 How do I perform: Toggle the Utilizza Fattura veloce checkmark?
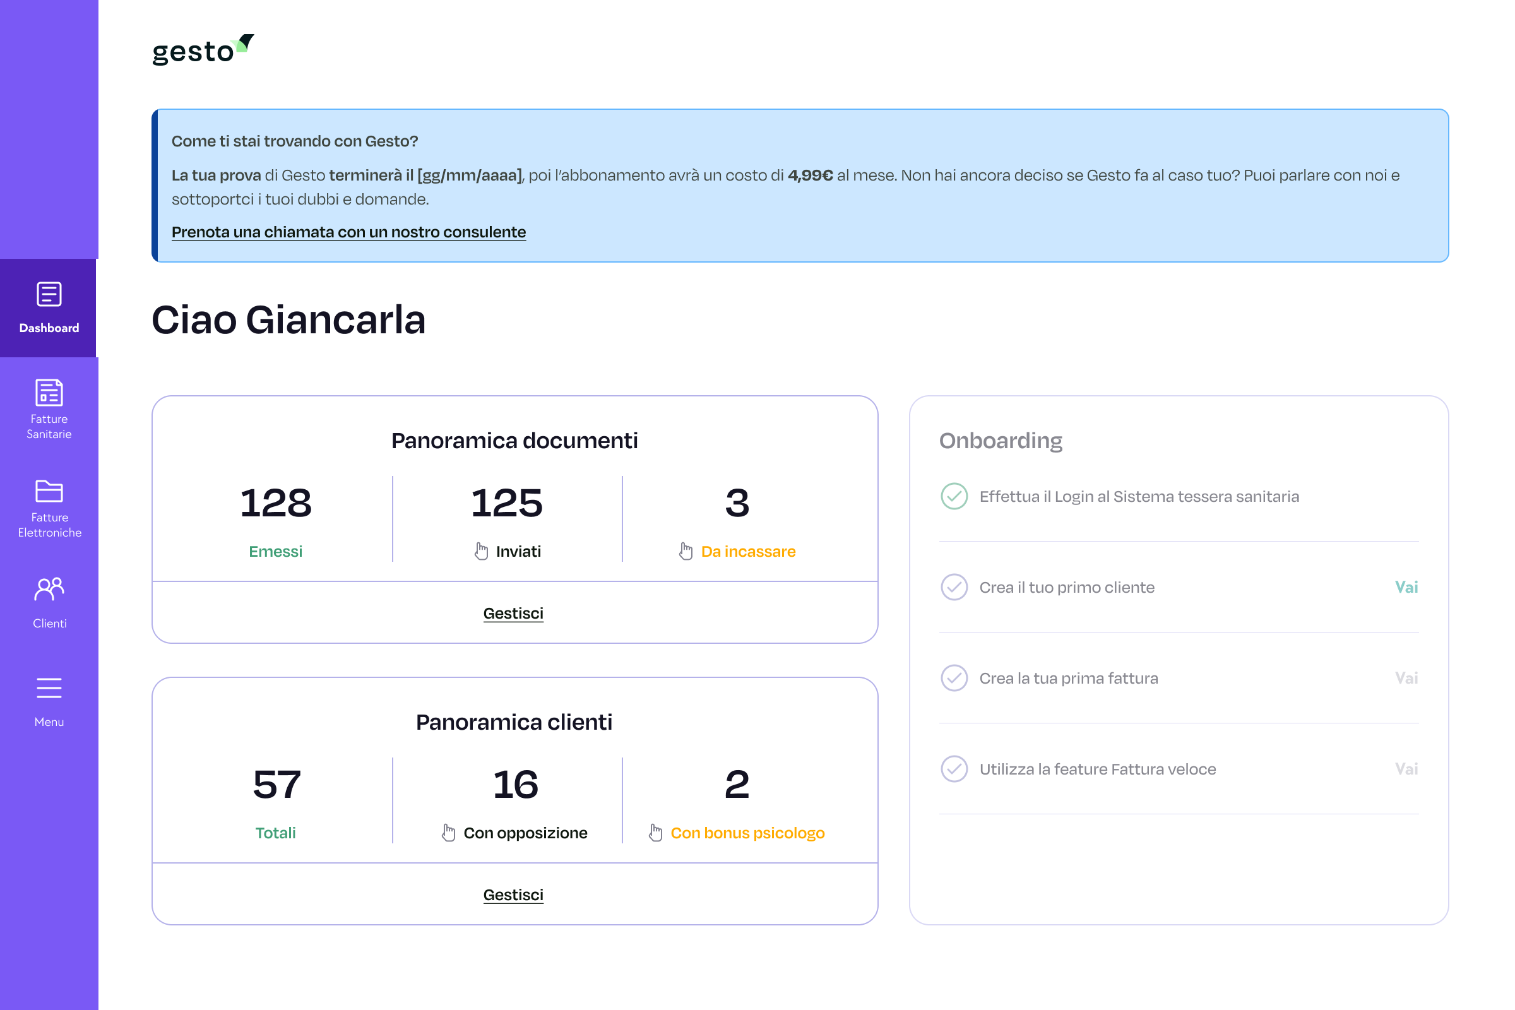tap(954, 769)
